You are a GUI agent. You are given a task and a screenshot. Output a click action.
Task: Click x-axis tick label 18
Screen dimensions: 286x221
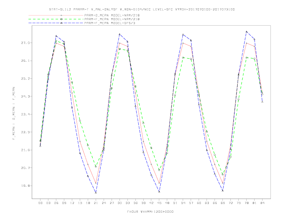point(88,203)
